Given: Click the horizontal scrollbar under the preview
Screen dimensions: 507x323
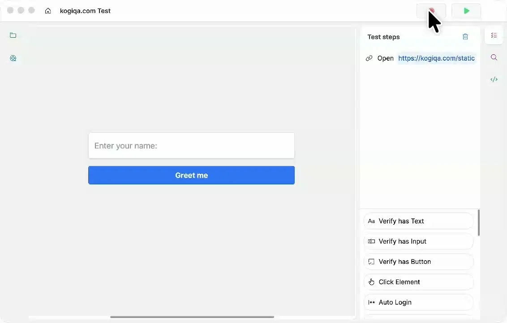Looking at the screenshot, I should 192,317.
